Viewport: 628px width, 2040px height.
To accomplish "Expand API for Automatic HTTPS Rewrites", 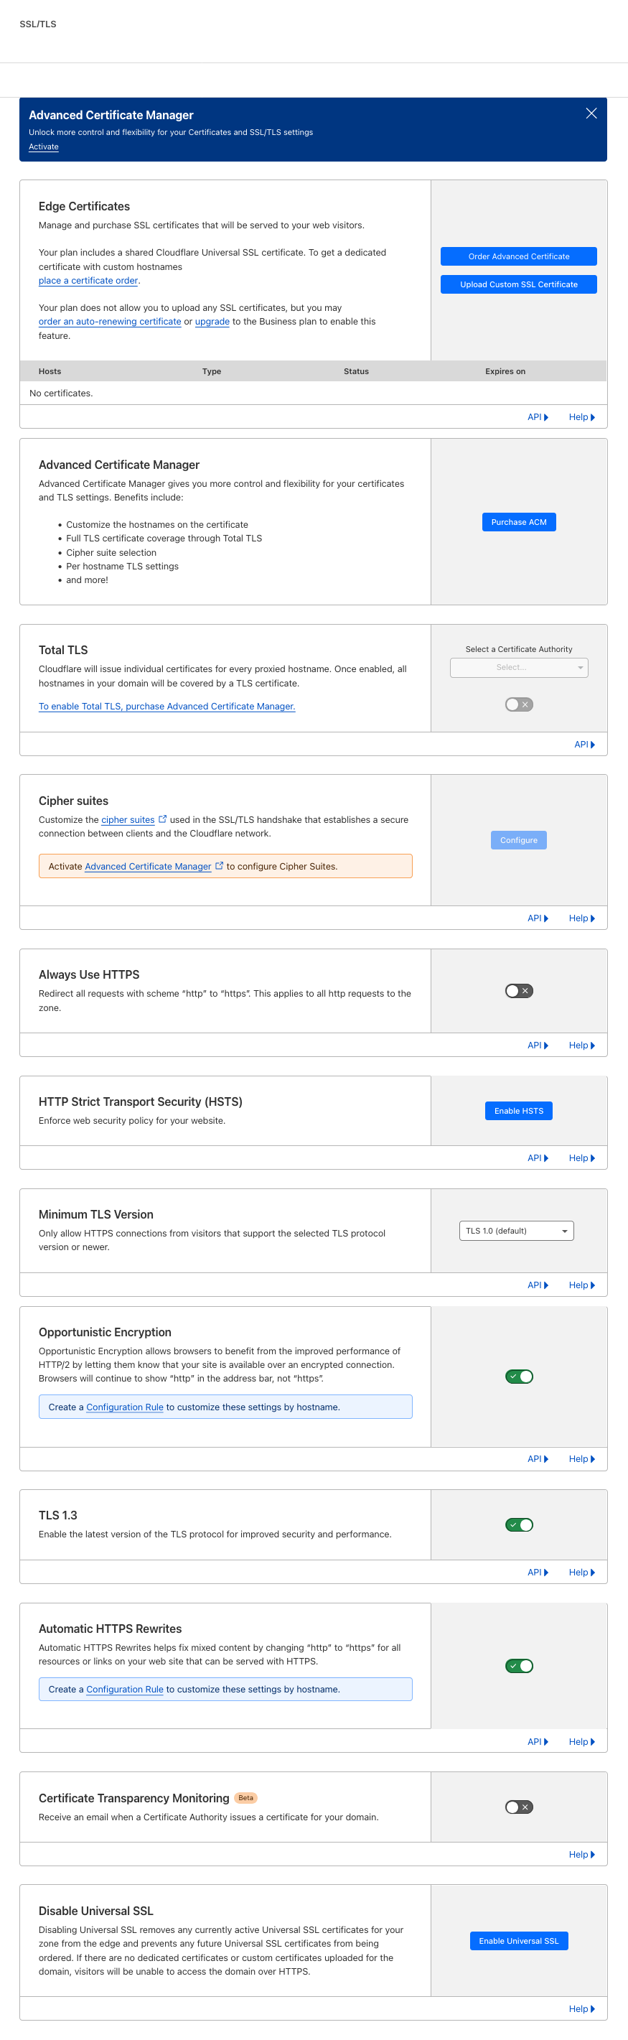I will tap(538, 1741).
